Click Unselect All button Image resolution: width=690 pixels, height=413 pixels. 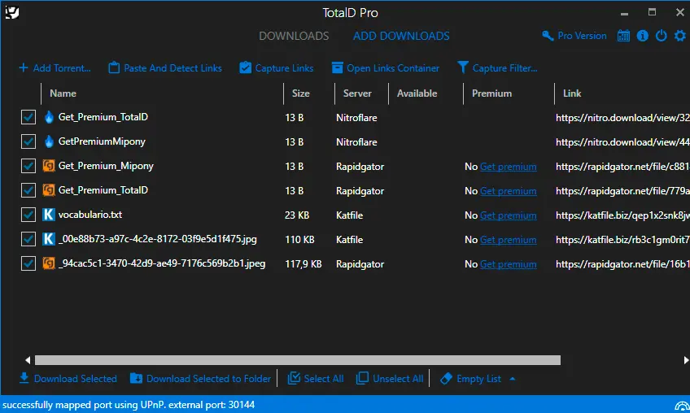click(x=390, y=378)
